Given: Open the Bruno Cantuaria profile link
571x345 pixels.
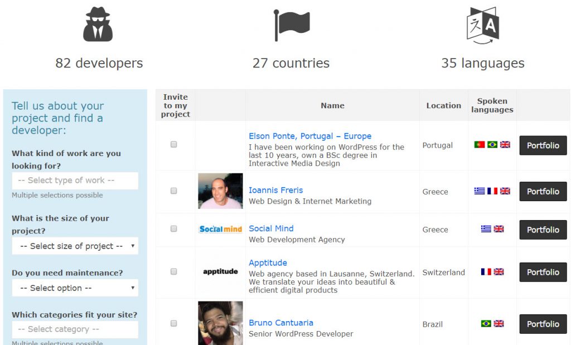Looking at the screenshot, I should [x=281, y=323].
